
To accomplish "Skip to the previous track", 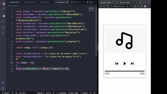I will tap(117, 63).
